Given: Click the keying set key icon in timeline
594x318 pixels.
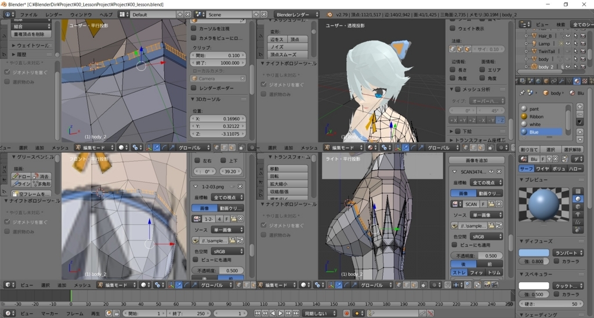Looking at the screenshot, I should click(371, 313).
